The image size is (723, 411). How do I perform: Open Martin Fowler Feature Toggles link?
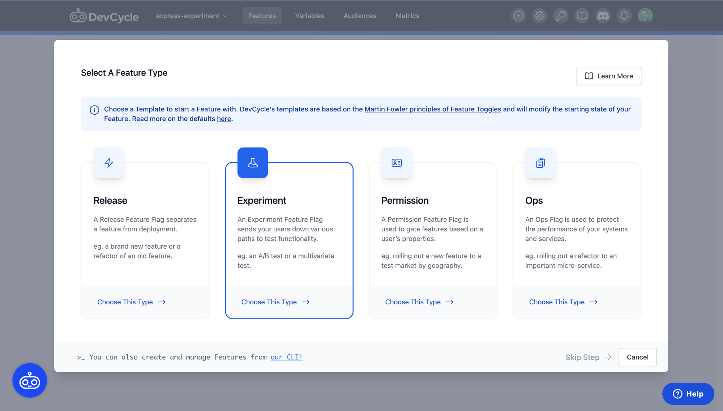433,109
